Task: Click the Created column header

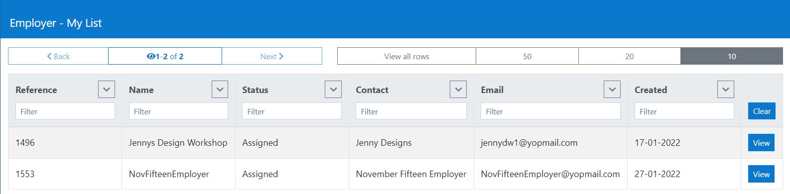Action: 651,90
